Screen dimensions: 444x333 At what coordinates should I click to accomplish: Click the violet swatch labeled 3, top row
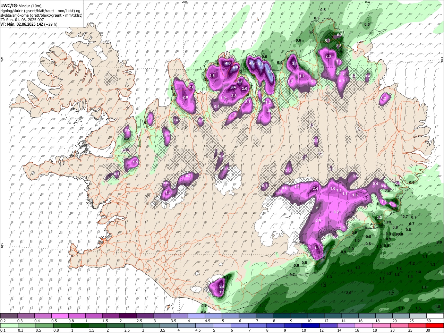click(x=162, y=316)
